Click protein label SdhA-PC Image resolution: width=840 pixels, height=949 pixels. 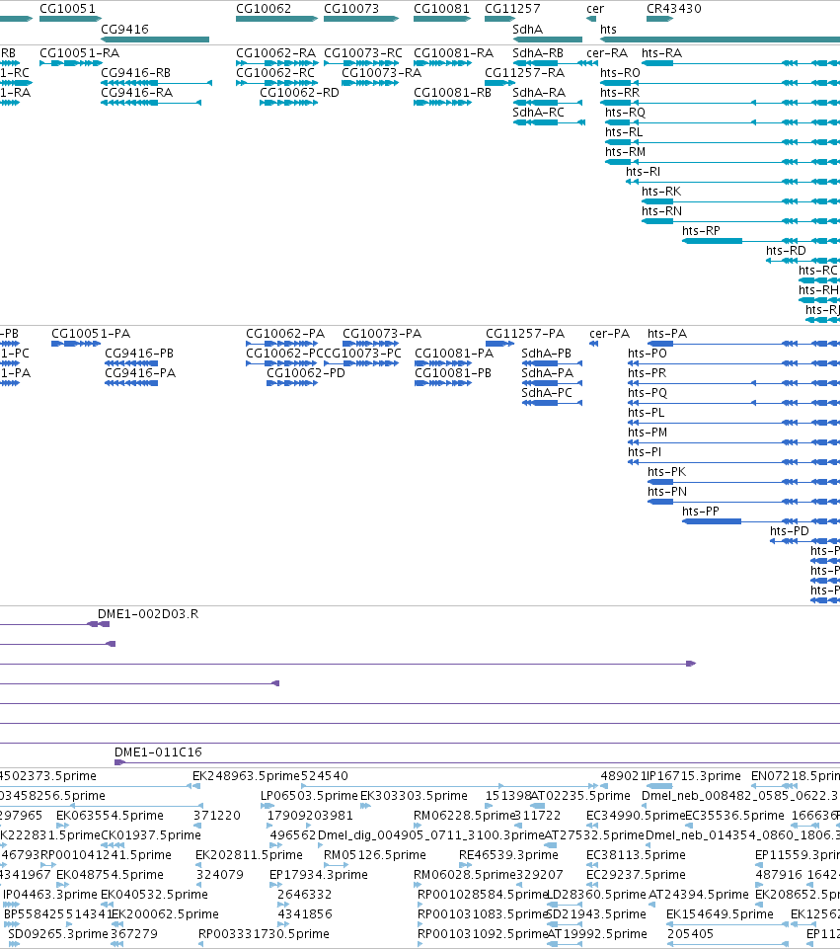click(x=547, y=392)
